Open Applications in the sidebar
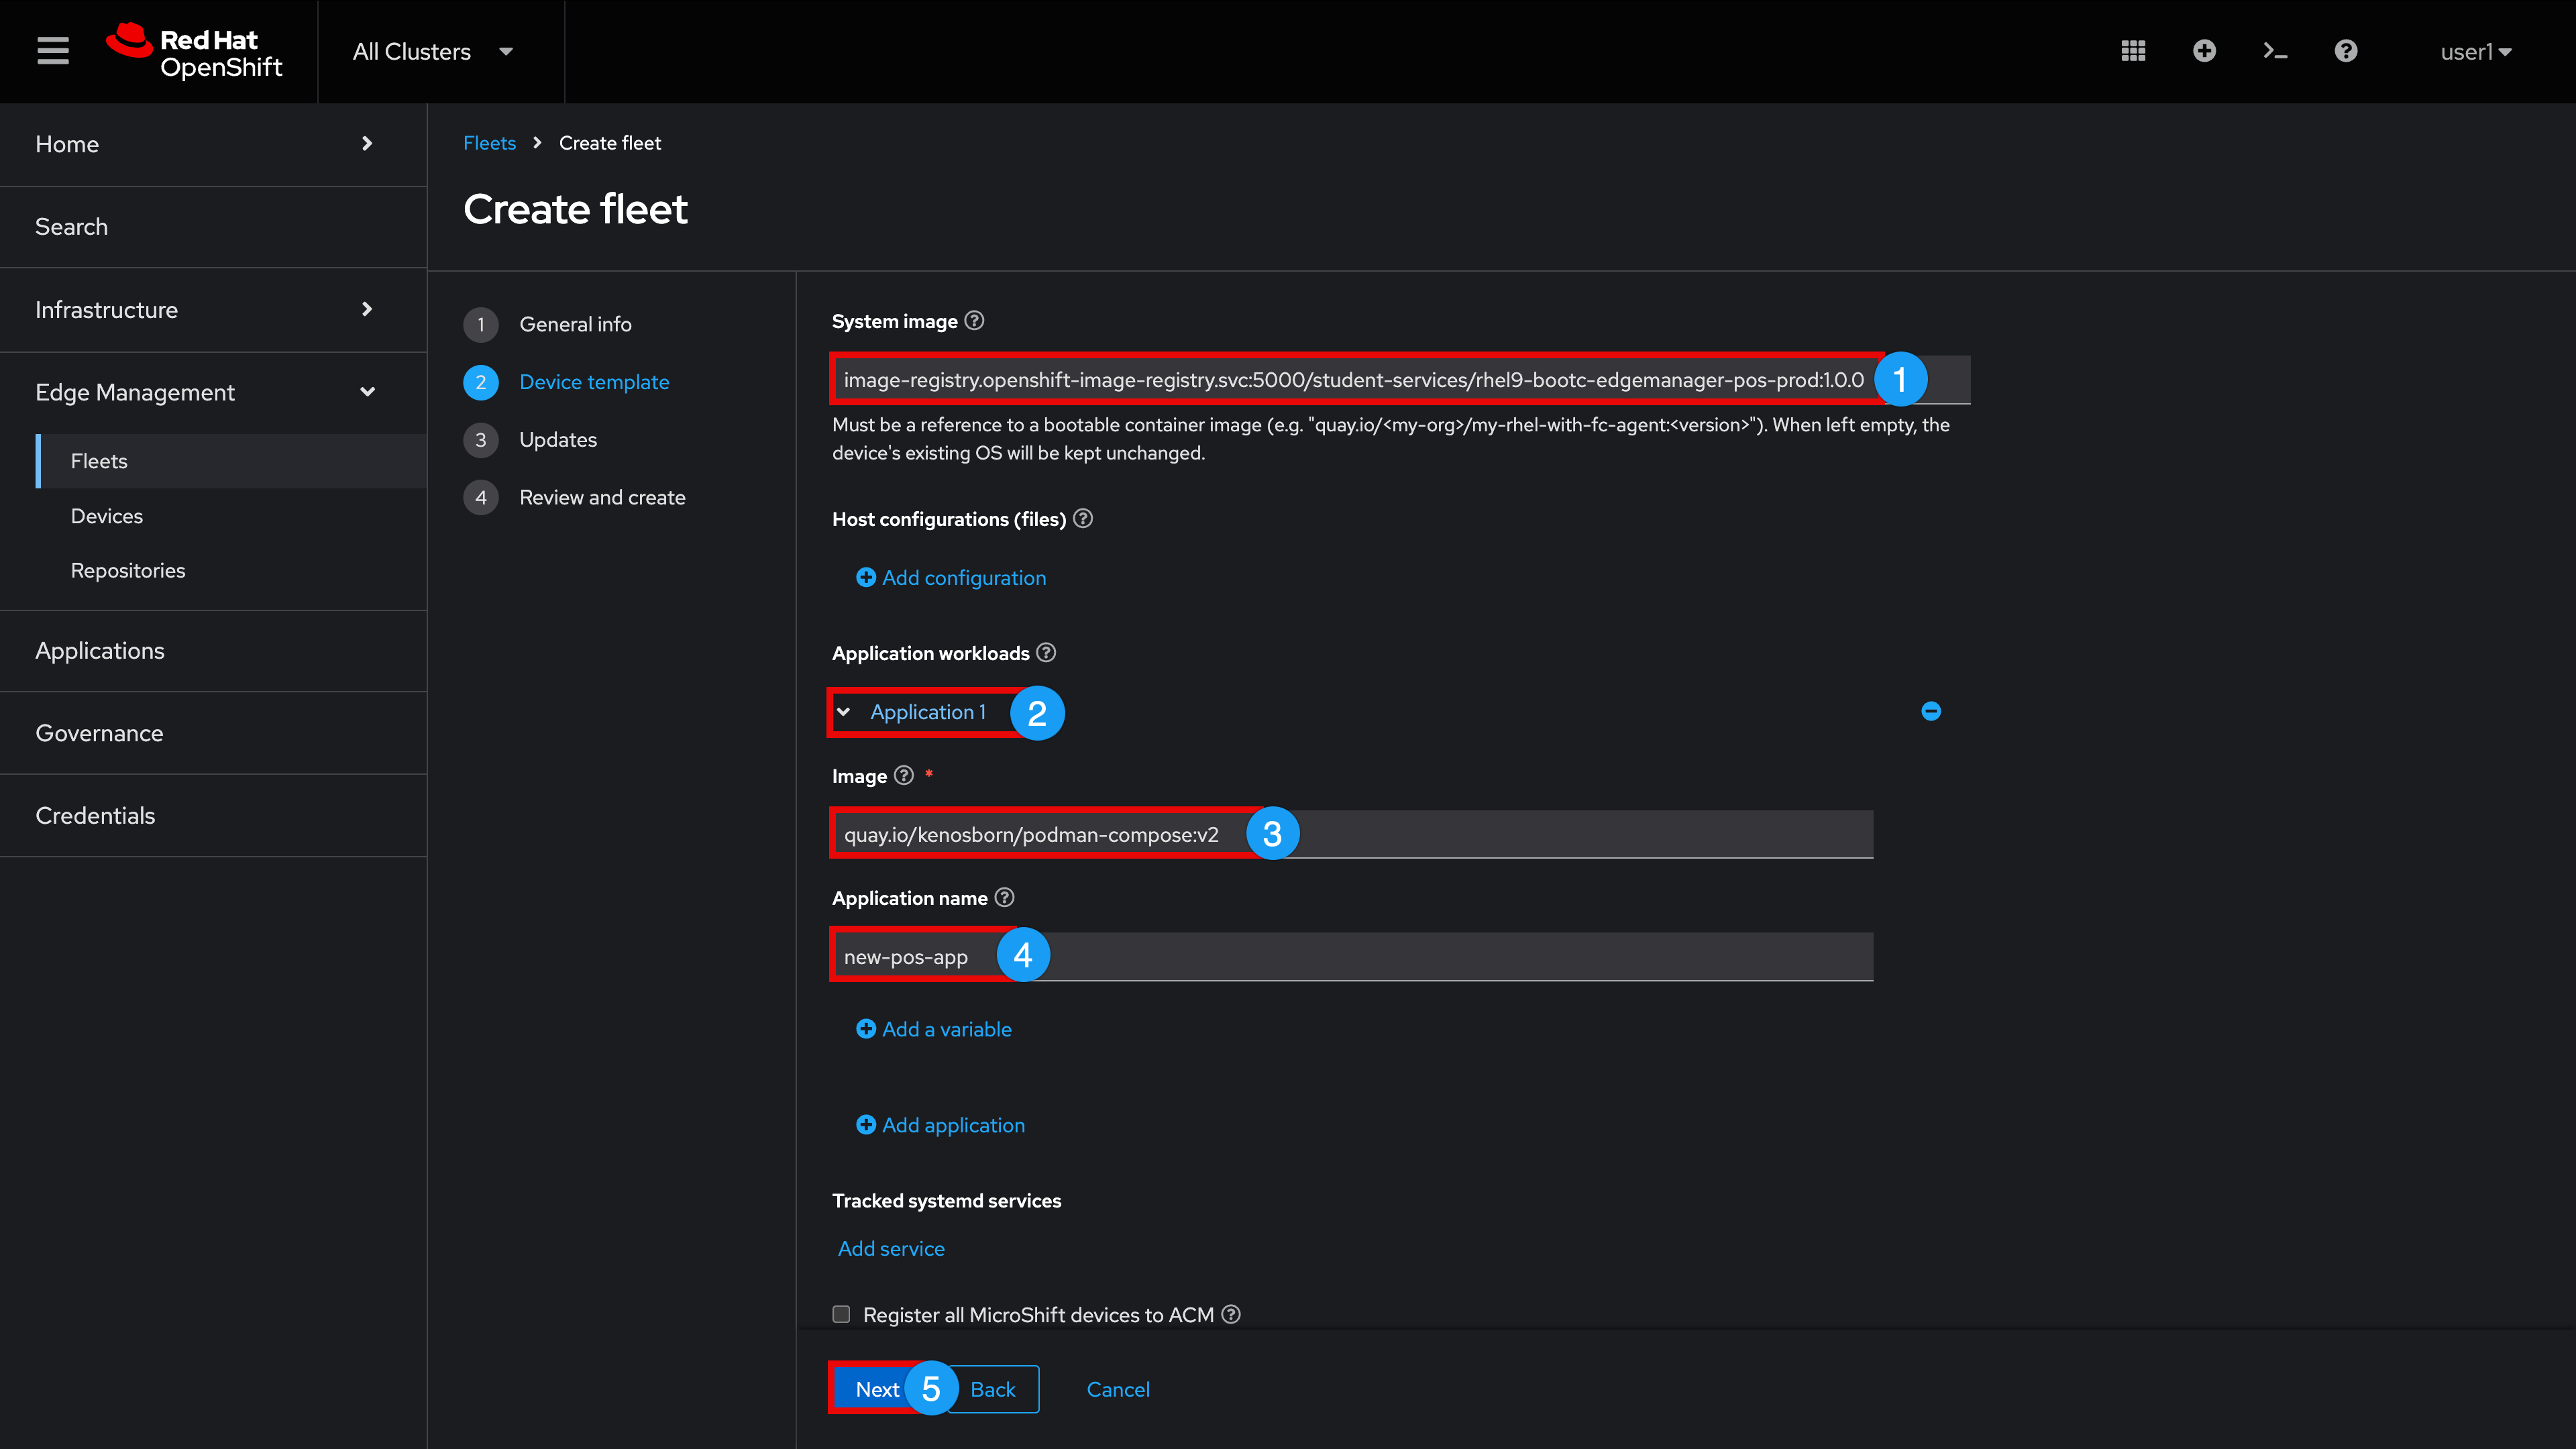 pos(213,651)
